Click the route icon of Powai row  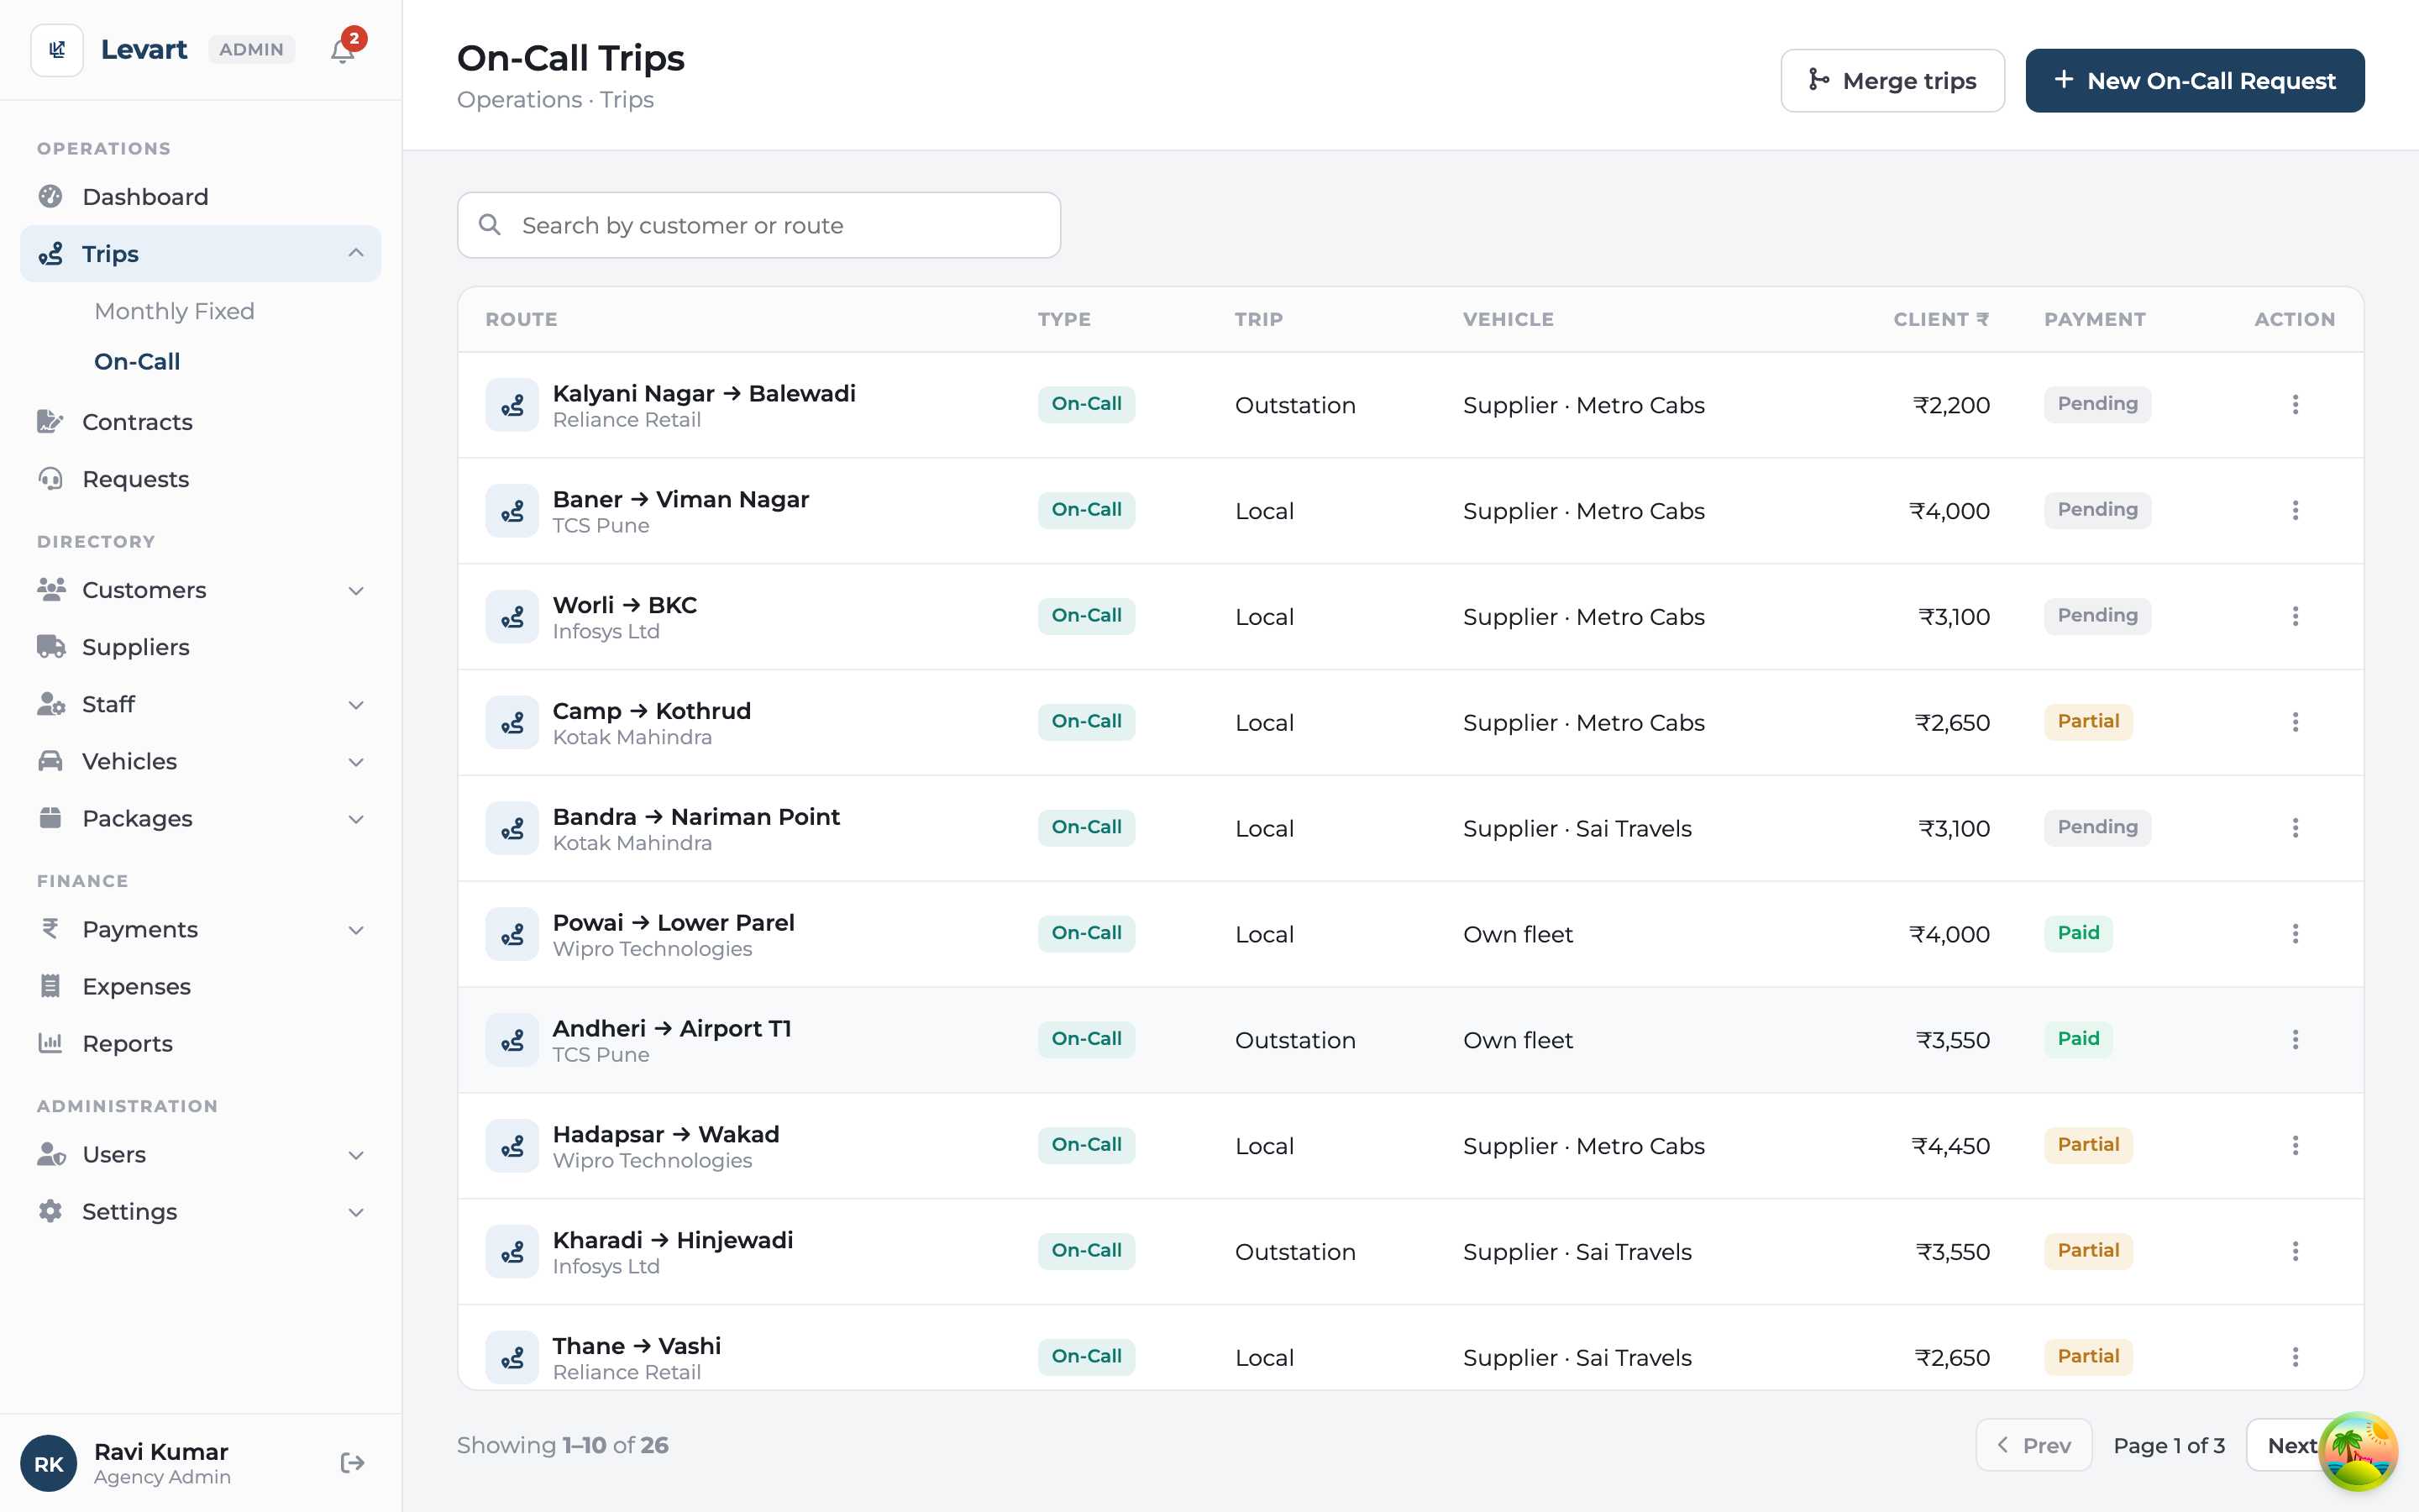tap(512, 934)
